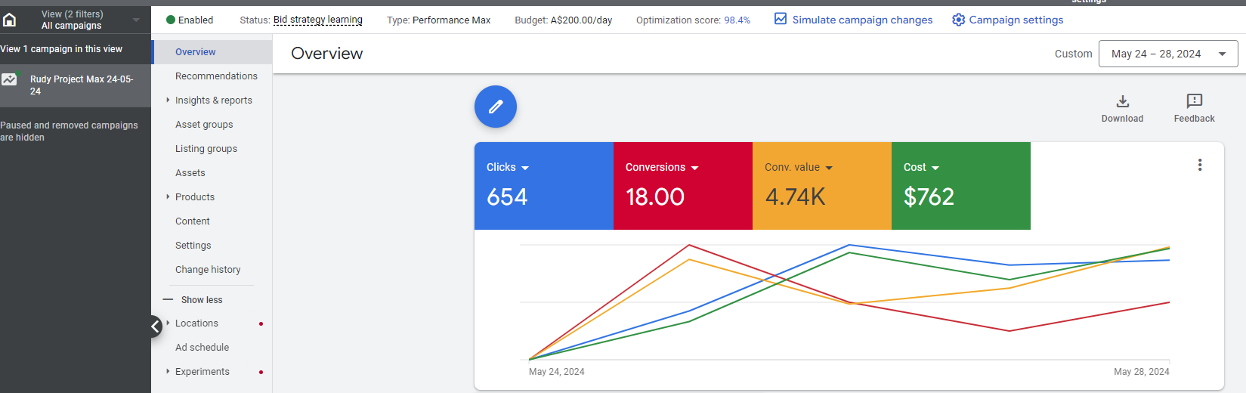This screenshot has height=393, width=1246.
Task: Click the Rudy Project Max campaign icon
Action: pos(10,79)
